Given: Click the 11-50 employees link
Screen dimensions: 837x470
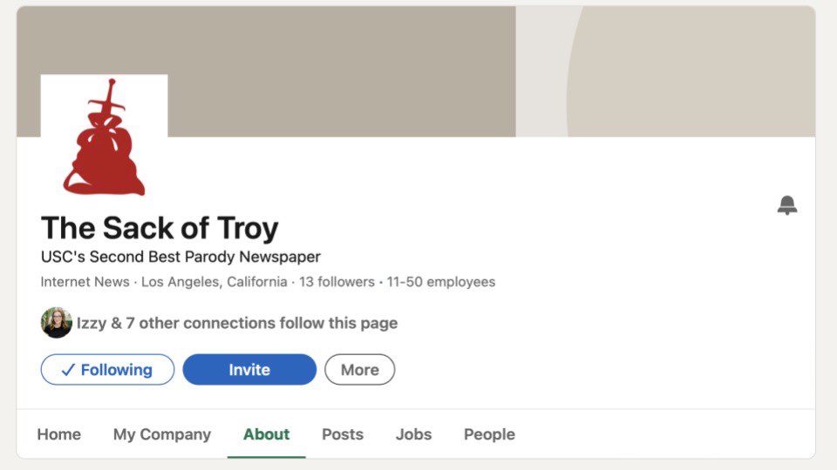Looking at the screenshot, I should pyautogui.click(x=441, y=282).
